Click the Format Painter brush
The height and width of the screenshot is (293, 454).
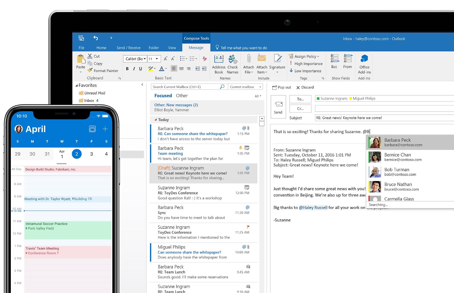pyautogui.click(x=90, y=70)
